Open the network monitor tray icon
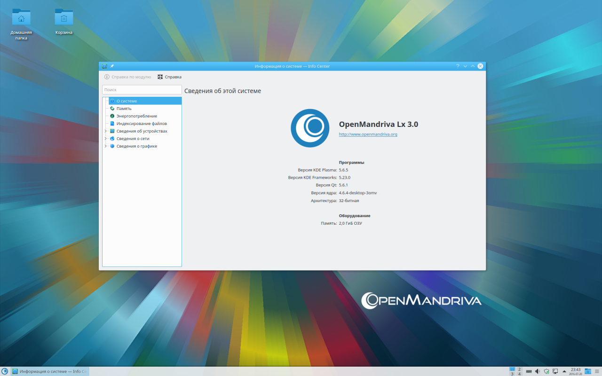The height and width of the screenshot is (376, 602). coord(555,371)
